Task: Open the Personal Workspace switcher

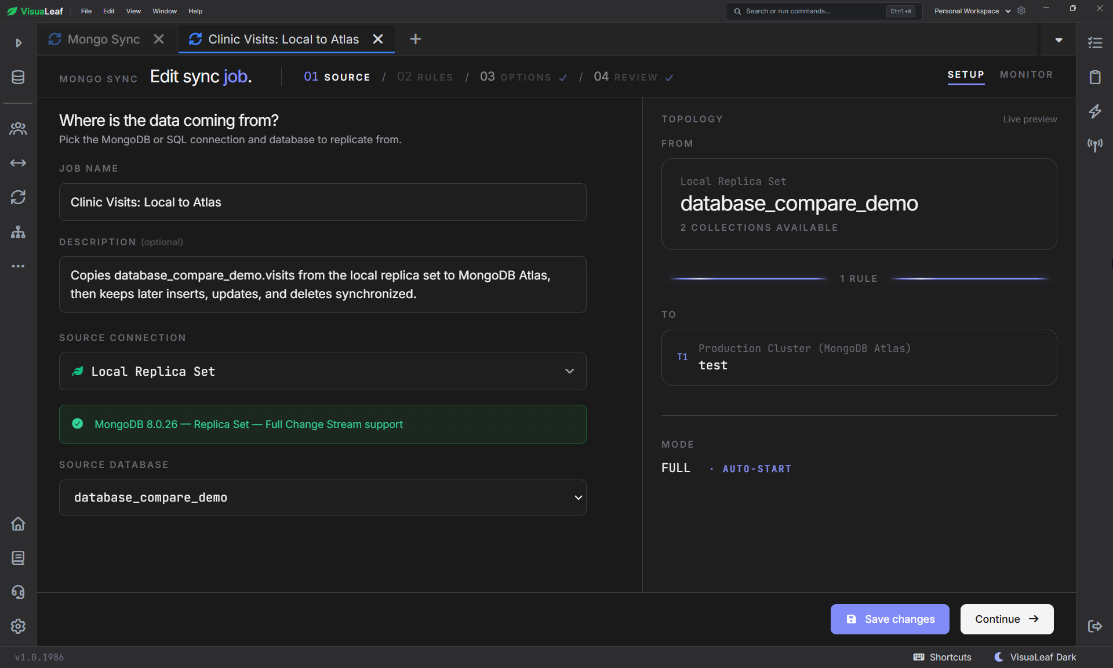Action: pyautogui.click(x=972, y=11)
